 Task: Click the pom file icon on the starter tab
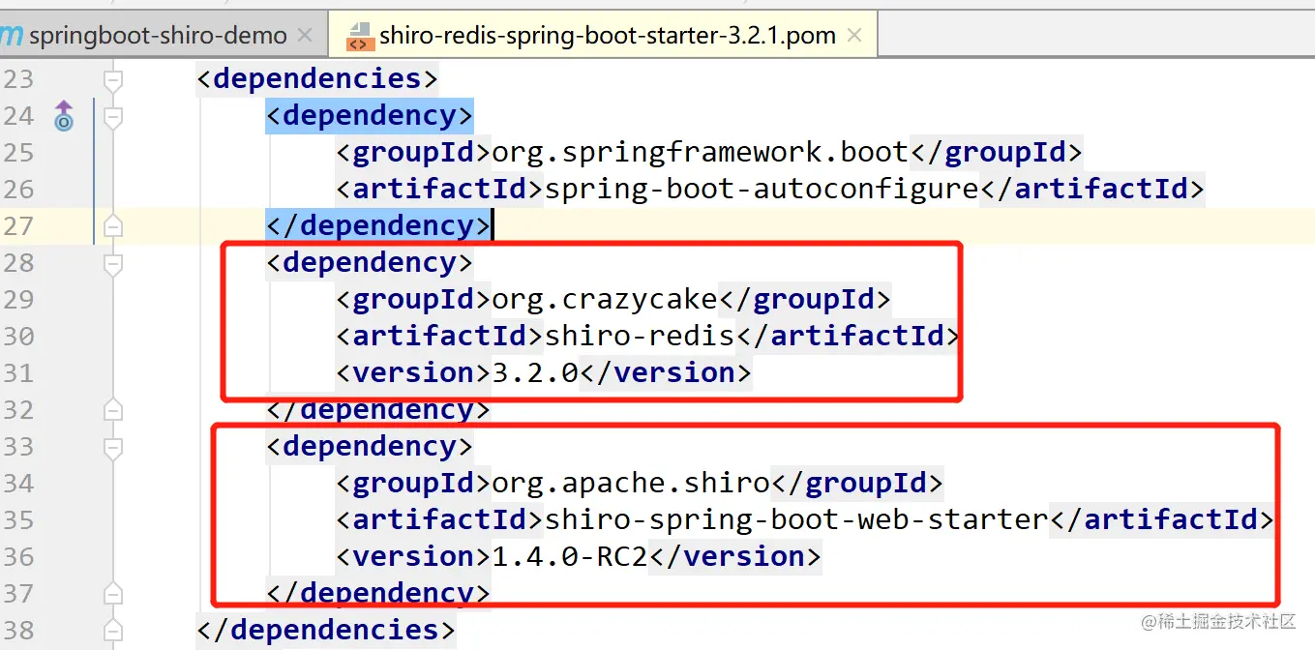click(358, 36)
